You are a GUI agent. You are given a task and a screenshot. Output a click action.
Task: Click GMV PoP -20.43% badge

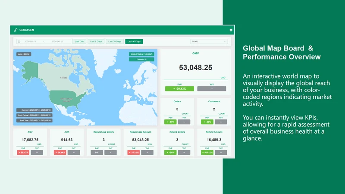(x=179, y=89)
